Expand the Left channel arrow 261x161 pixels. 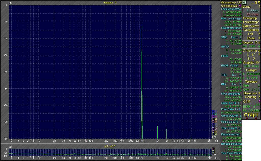click(x=259, y=34)
